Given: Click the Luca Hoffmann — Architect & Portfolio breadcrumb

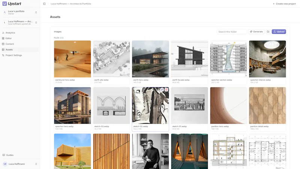Looking at the screenshot, I should point(71,4).
